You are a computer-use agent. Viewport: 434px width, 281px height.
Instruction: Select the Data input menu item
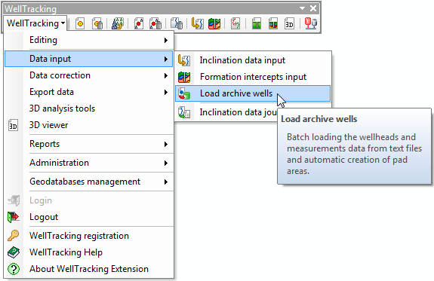pyautogui.click(x=88, y=59)
